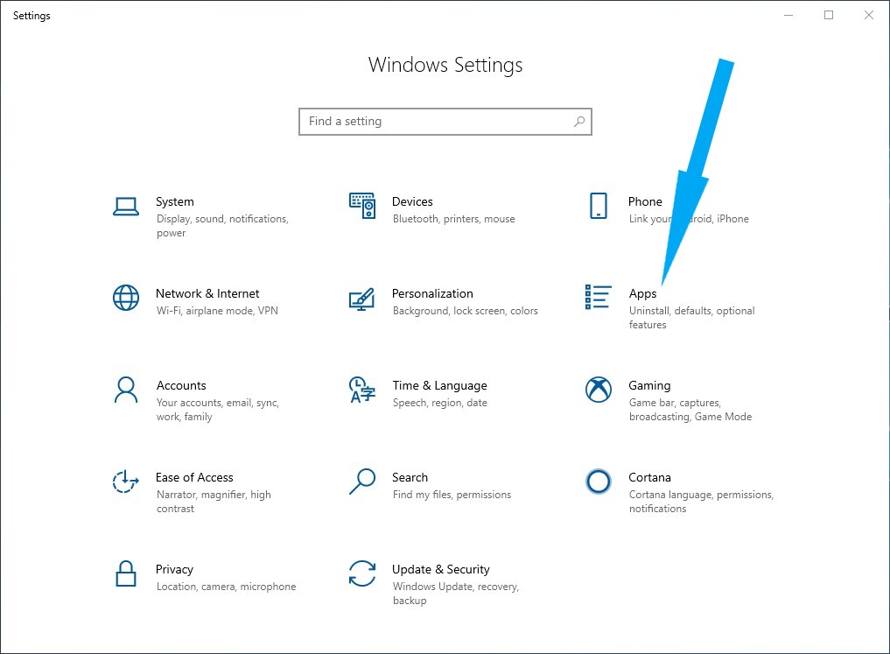This screenshot has height=654, width=890.
Task: Select the Update & Security heading
Action: [x=440, y=569]
